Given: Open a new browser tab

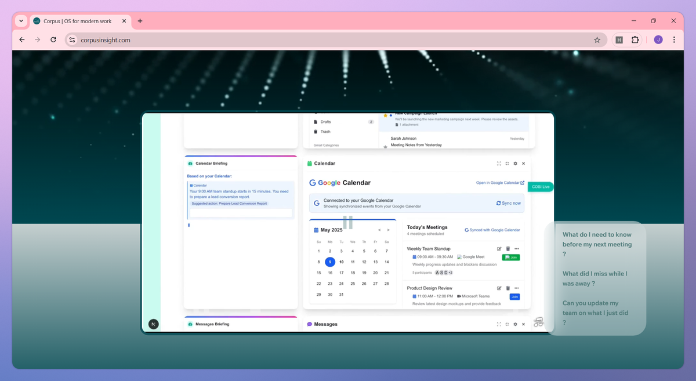Looking at the screenshot, I should coord(140,21).
